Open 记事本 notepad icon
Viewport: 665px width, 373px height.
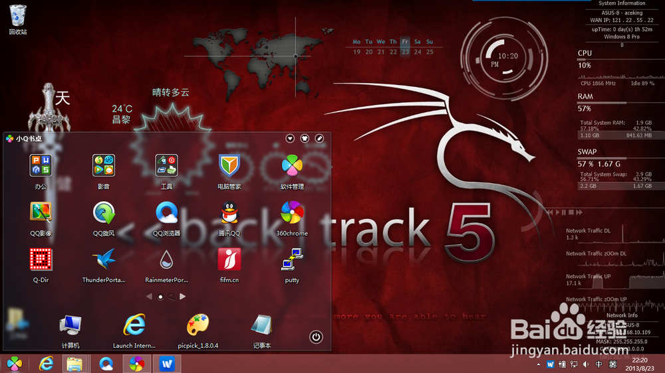[261, 325]
